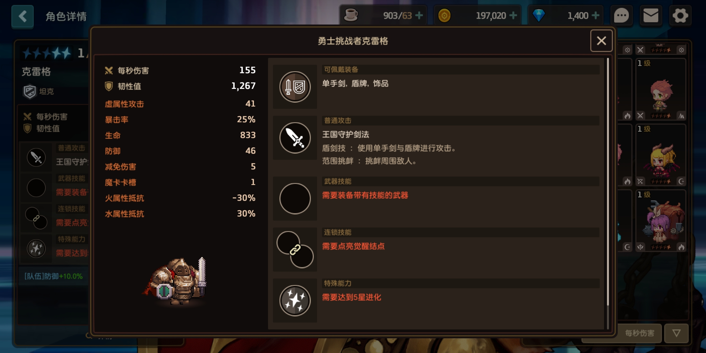The width and height of the screenshot is (706, 353).
Task: Click the empty 武器技能 circle slot
Action: click(x=295, y=198)
